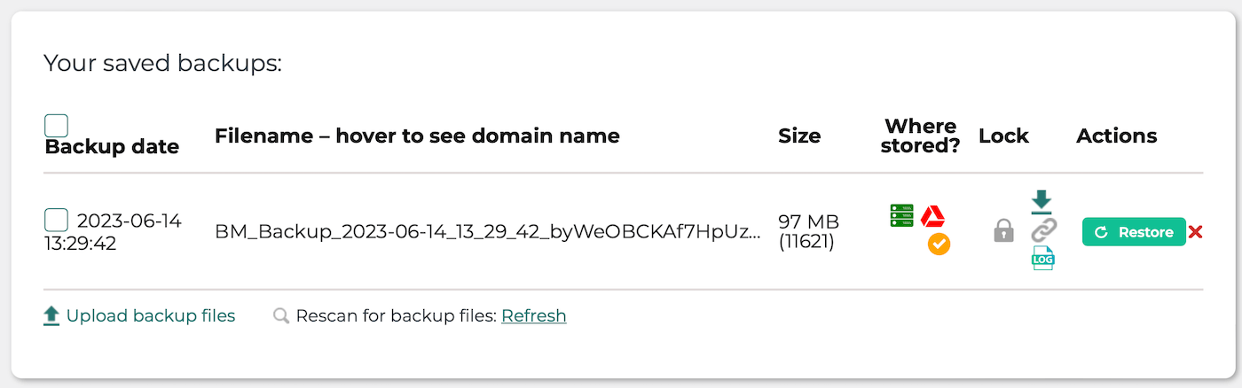
Task: Click the gray chain link icon
Action: coord(1043,230)
